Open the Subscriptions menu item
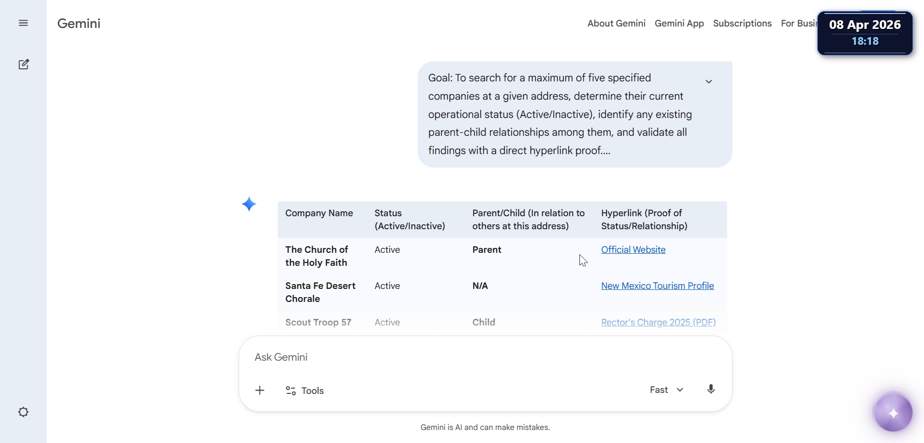Screen dimensions: 924x443 [742, 24]
